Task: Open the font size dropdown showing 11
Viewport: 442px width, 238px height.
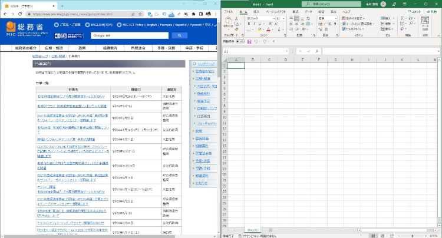Action: (x=283, y=18)
